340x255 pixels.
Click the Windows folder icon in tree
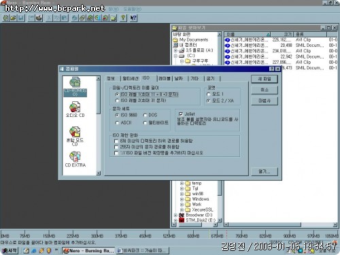pos(188,199)
